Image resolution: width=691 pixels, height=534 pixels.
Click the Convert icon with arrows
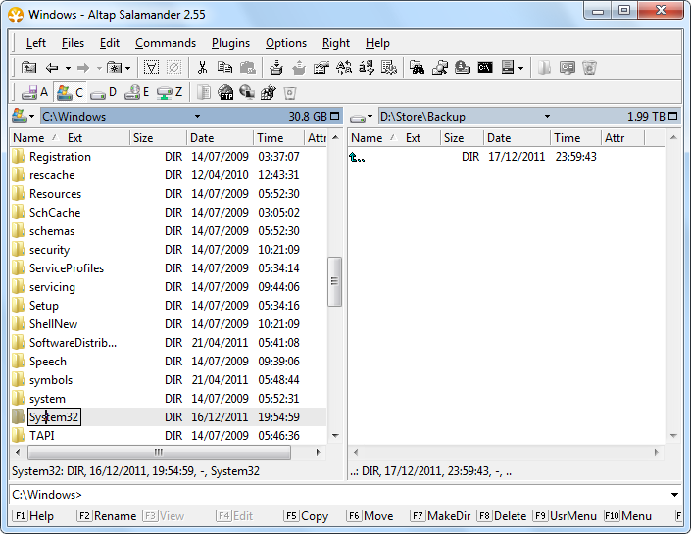pos(367,68)
